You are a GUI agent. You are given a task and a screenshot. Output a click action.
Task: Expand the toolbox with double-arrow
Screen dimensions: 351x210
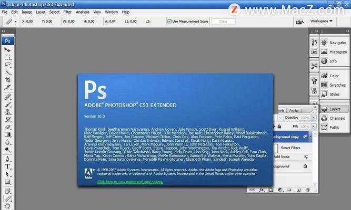click(x=3, y=31)
